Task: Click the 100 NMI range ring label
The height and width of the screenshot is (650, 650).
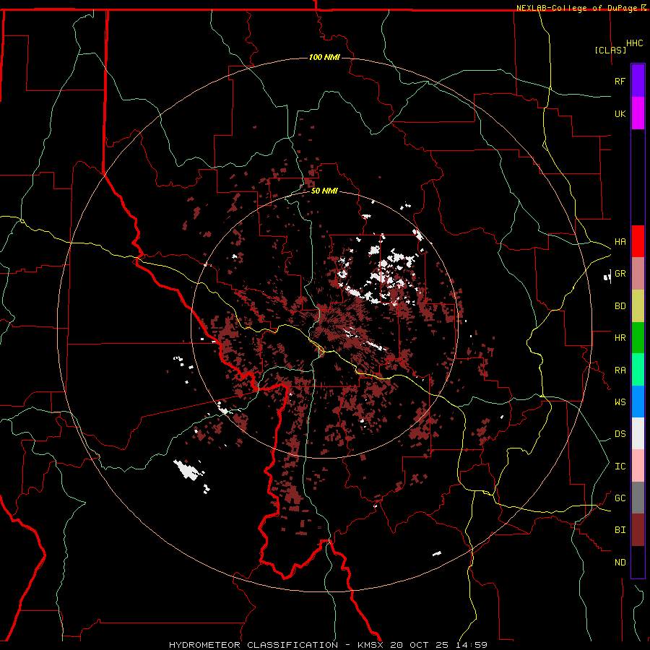Action: click(324, 57)
